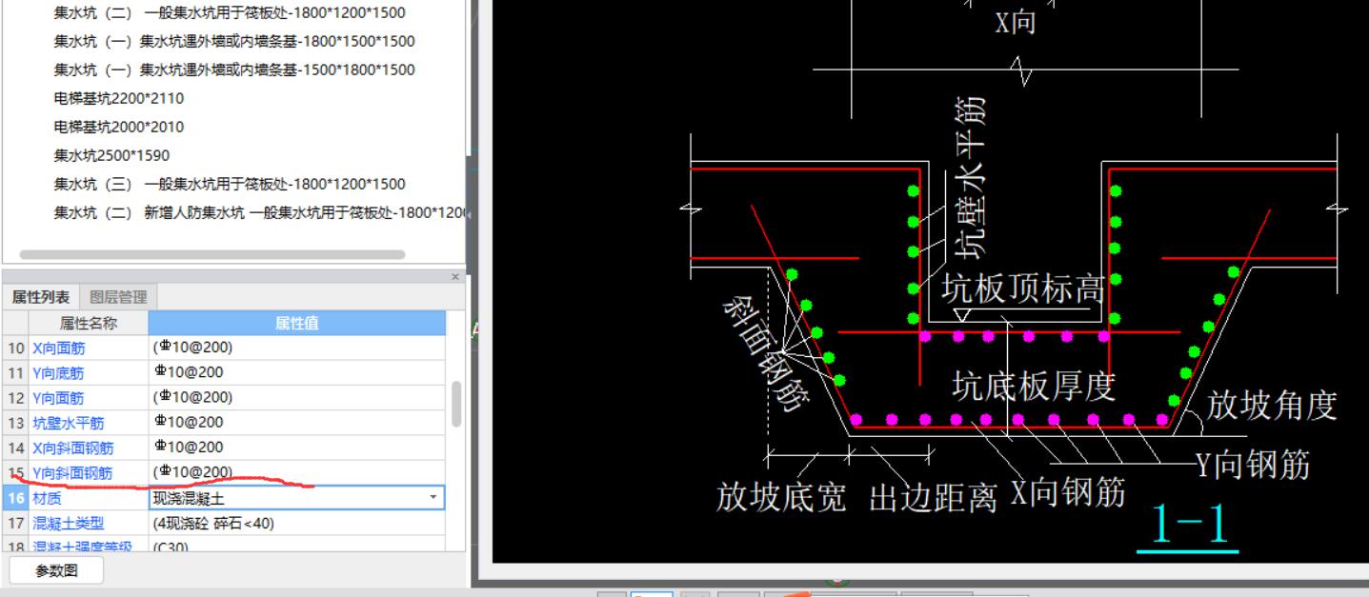The image size is (1369, 597).
Task: Click the X向钢筋 label in the diagram
Action: (1068, 491)
